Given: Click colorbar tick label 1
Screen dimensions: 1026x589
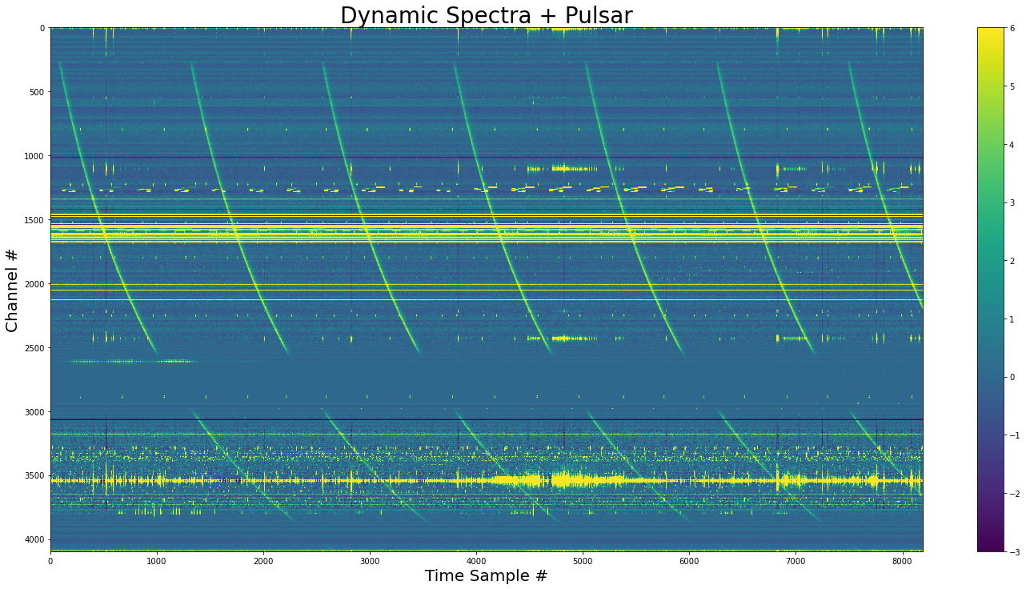Looking at the screenshot, I should [x=1012, y=319].
